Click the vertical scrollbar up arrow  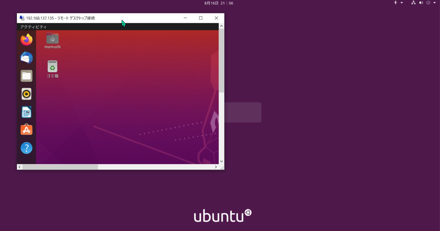point(222,26)
